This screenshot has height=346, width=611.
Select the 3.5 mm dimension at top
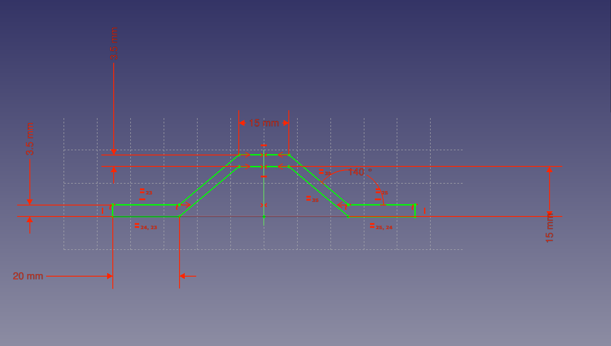pos(114,43)
